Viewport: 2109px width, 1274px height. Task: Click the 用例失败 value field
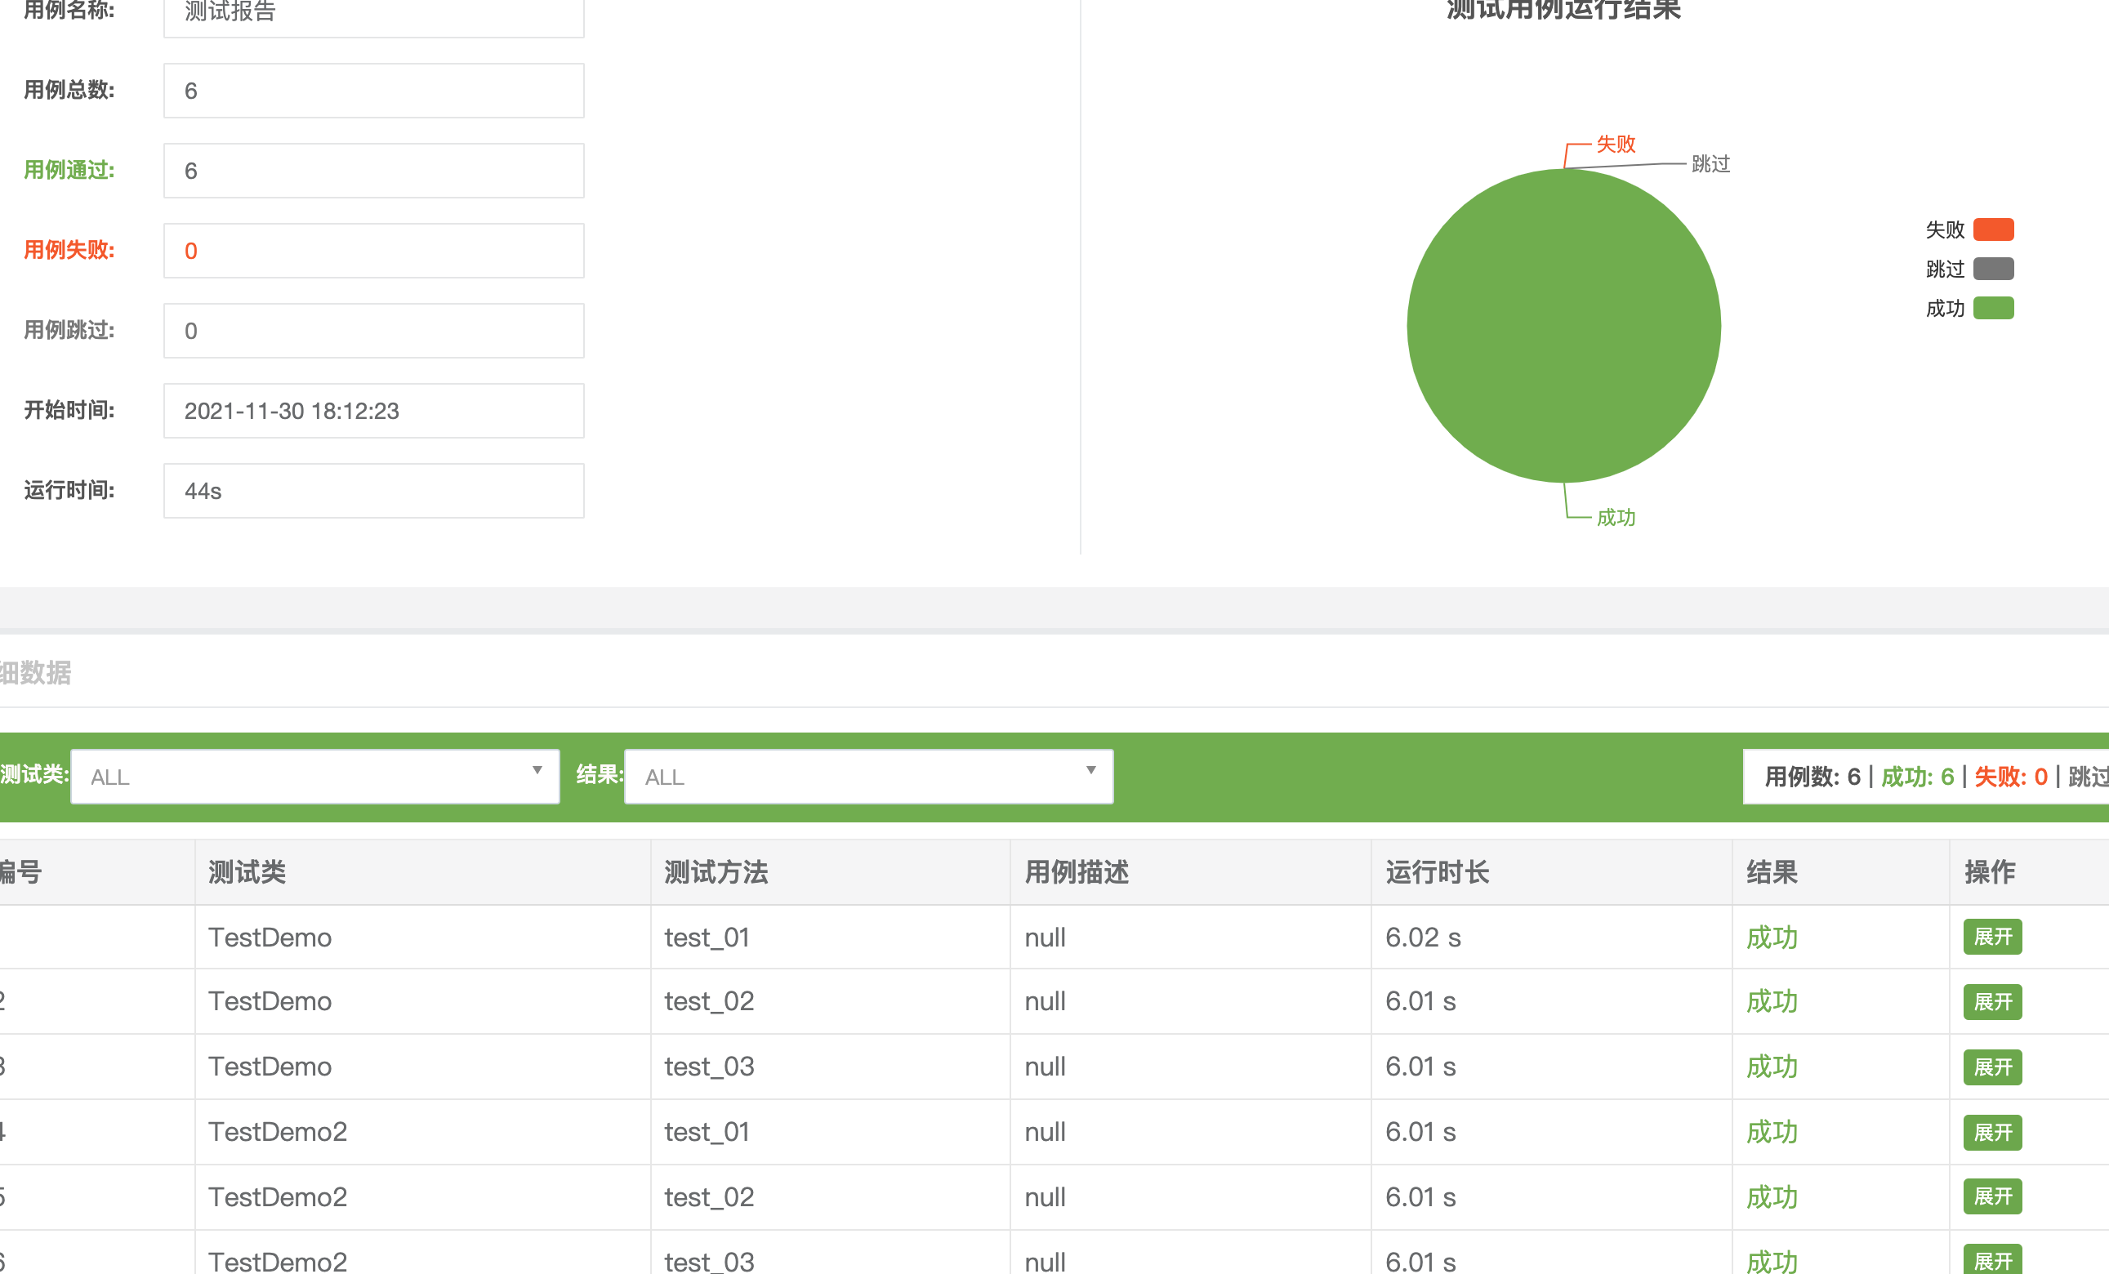pos(373,251)
